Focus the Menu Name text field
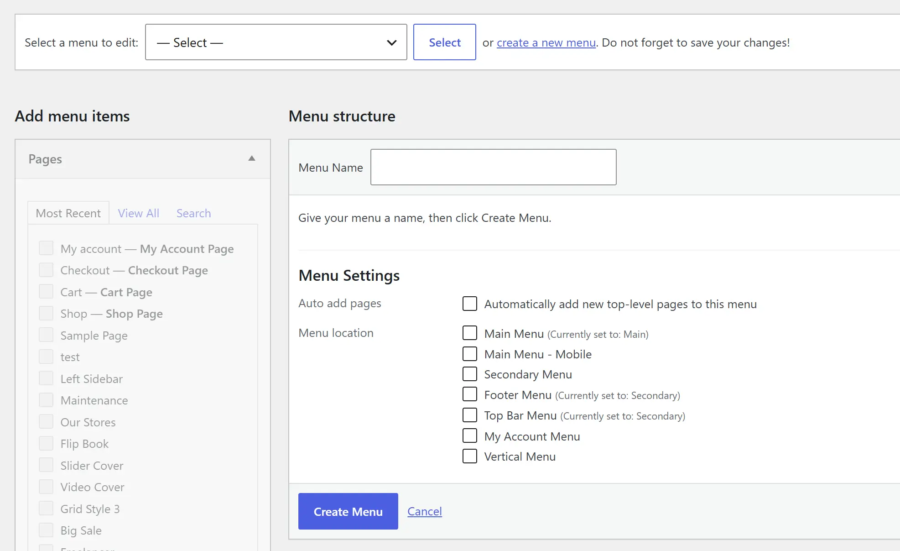The height and width of the screenshot is (551, 900). click(493, 167)
